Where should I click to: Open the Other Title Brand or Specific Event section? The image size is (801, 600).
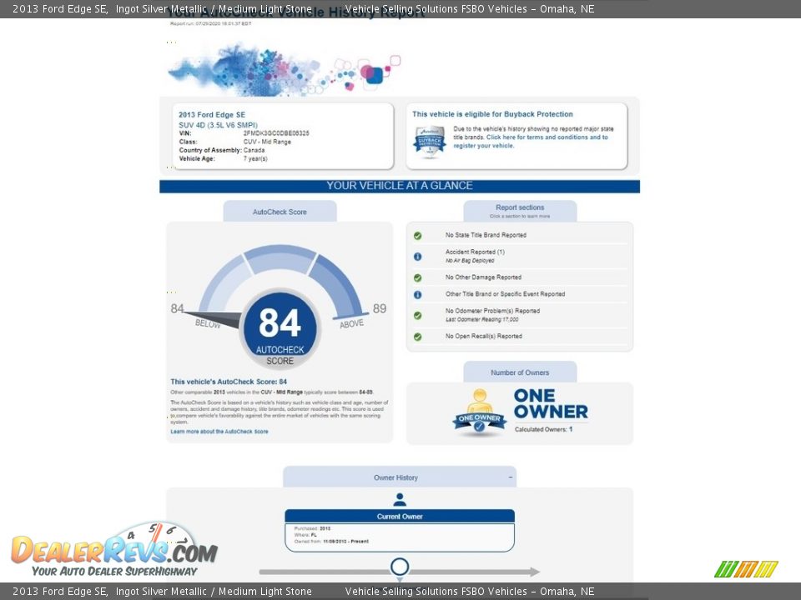pos(506,294)
